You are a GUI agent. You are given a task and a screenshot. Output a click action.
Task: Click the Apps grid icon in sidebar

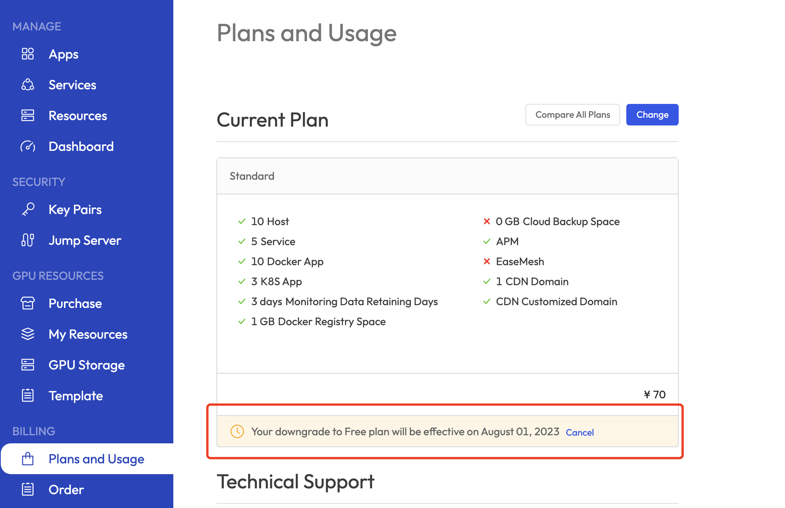point(28,54)
